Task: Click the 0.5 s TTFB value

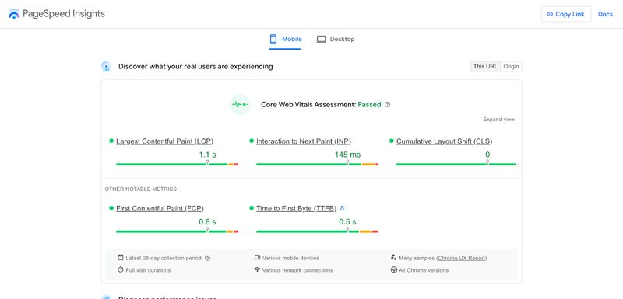Action: click(x=347, y=222)
